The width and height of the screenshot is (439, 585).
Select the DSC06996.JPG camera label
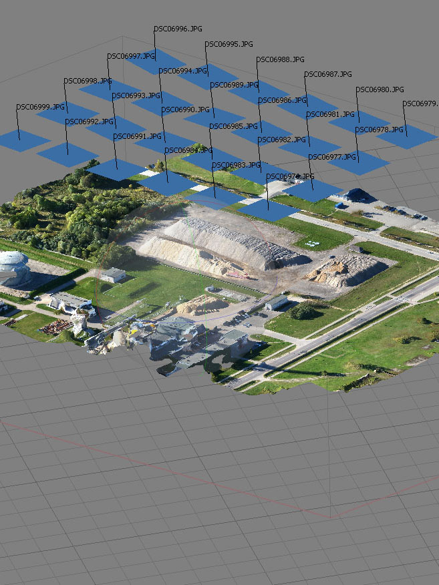coord(178,29)
